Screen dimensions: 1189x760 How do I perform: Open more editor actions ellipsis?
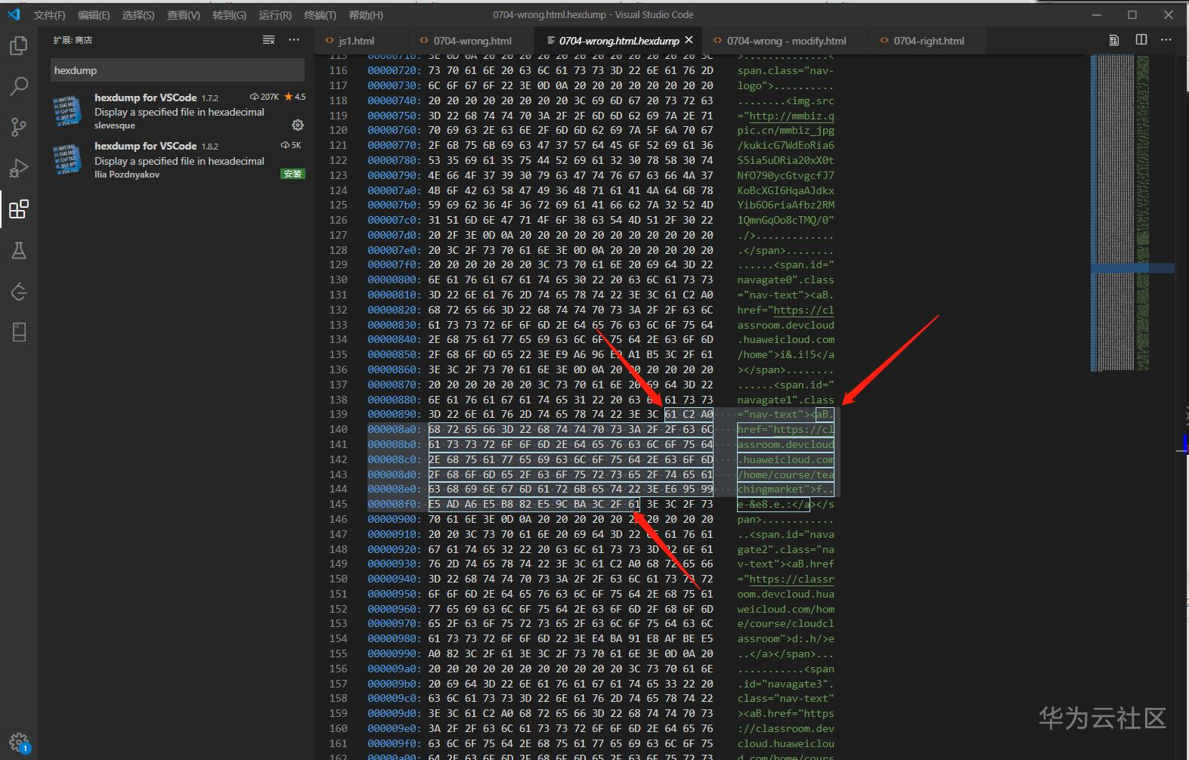1166,40
